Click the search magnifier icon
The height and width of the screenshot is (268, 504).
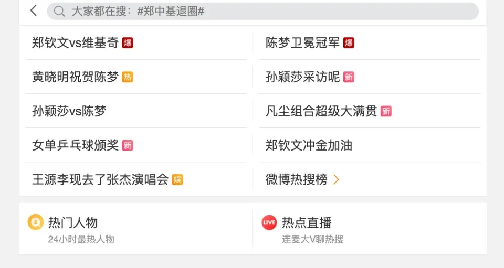pyautogui.click(x=60, y=12)
